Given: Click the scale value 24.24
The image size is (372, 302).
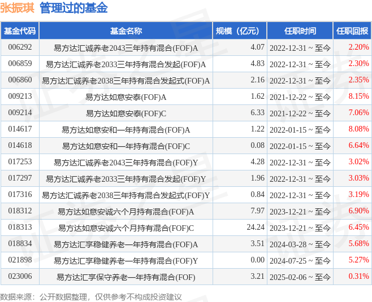Looking at the screenshot, I should point(256,227).
